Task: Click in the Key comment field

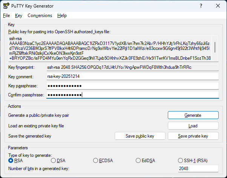Action: coord(132,76)
